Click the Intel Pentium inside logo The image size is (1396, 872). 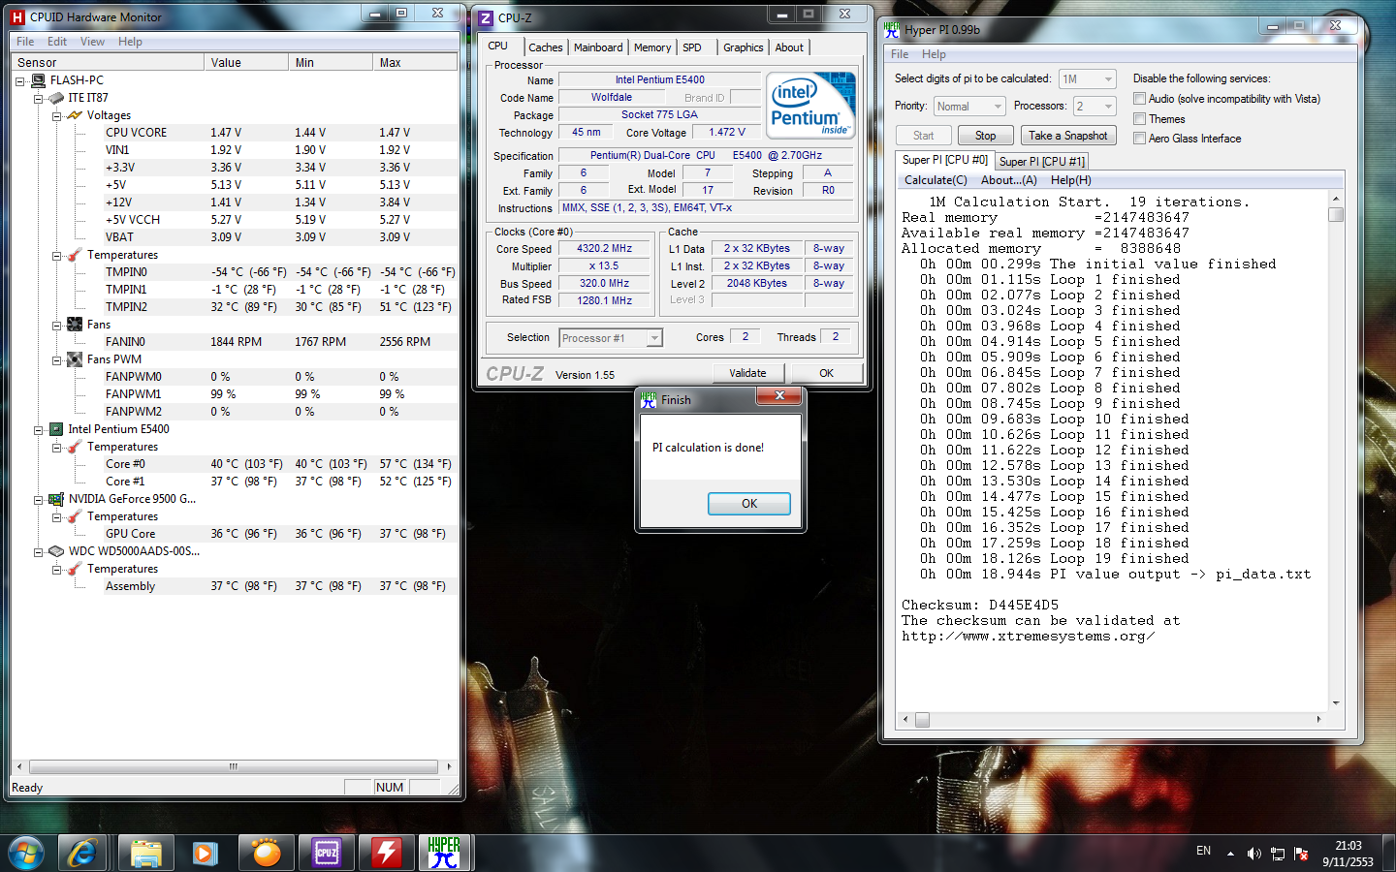click(811, 104)
